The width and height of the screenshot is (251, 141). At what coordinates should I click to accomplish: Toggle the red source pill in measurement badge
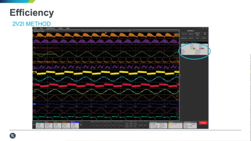[202, 48]
